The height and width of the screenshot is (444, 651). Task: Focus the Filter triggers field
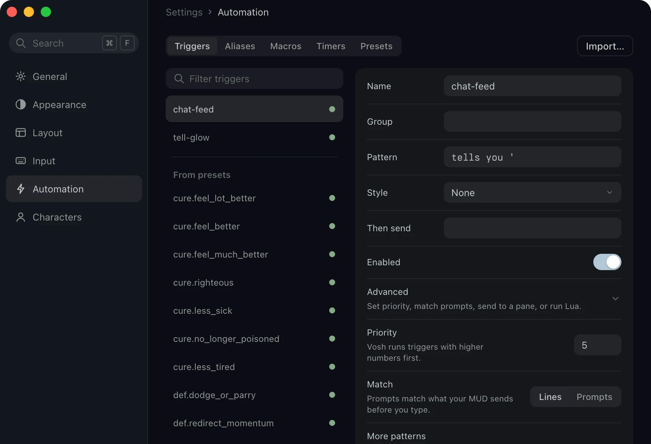pyautogui.click(x=254, y=78)
